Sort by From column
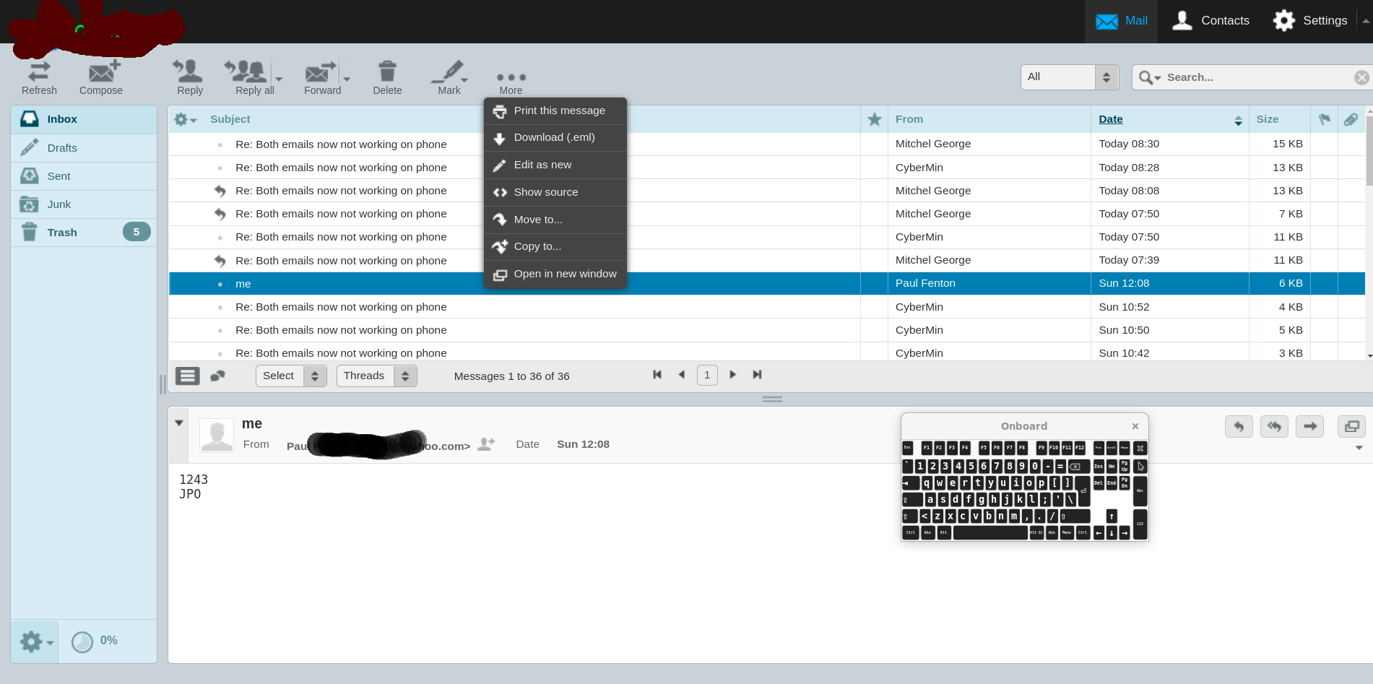 [909, 119]
